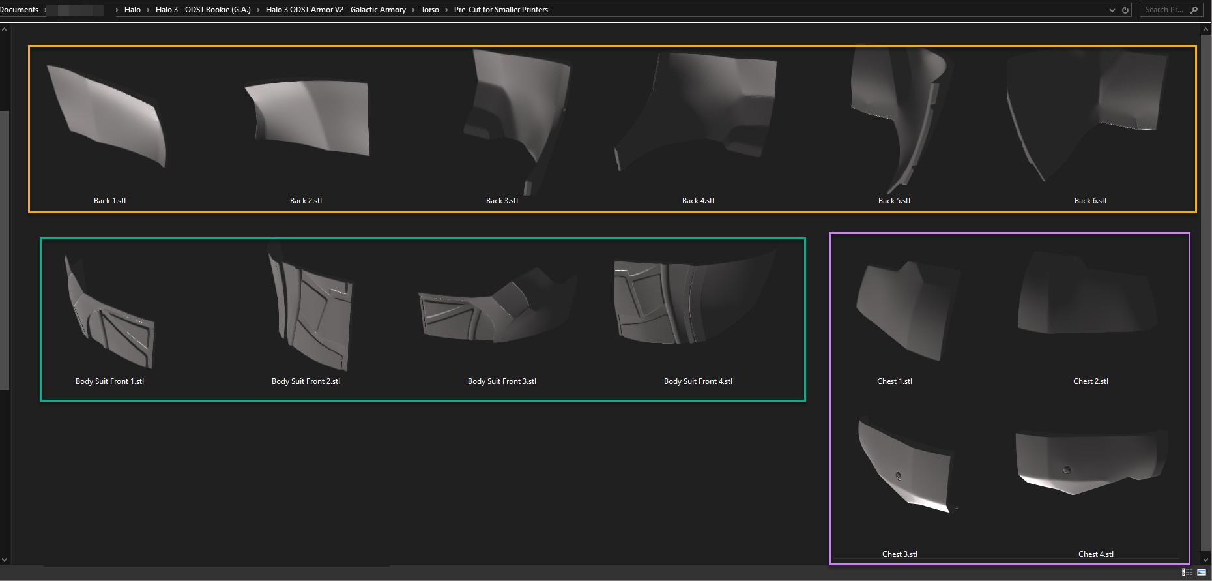Click the "Chest 4.stl" file name
This screenshot has height=581, width=1212.
[1095, 554]
